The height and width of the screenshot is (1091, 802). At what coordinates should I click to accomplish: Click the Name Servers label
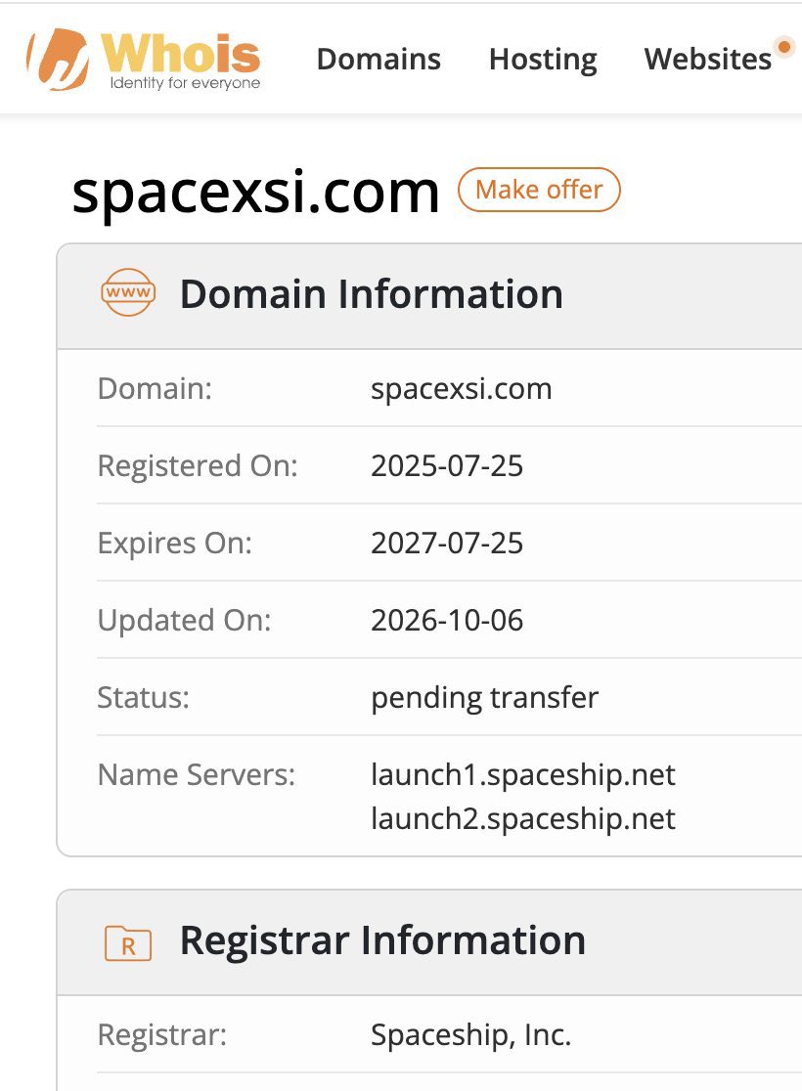pyautogui.click(x=197, y=774)
